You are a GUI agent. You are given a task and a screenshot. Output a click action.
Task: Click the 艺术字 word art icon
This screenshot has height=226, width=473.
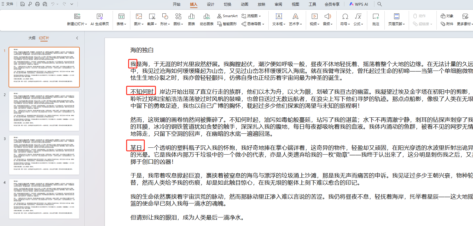296,16
